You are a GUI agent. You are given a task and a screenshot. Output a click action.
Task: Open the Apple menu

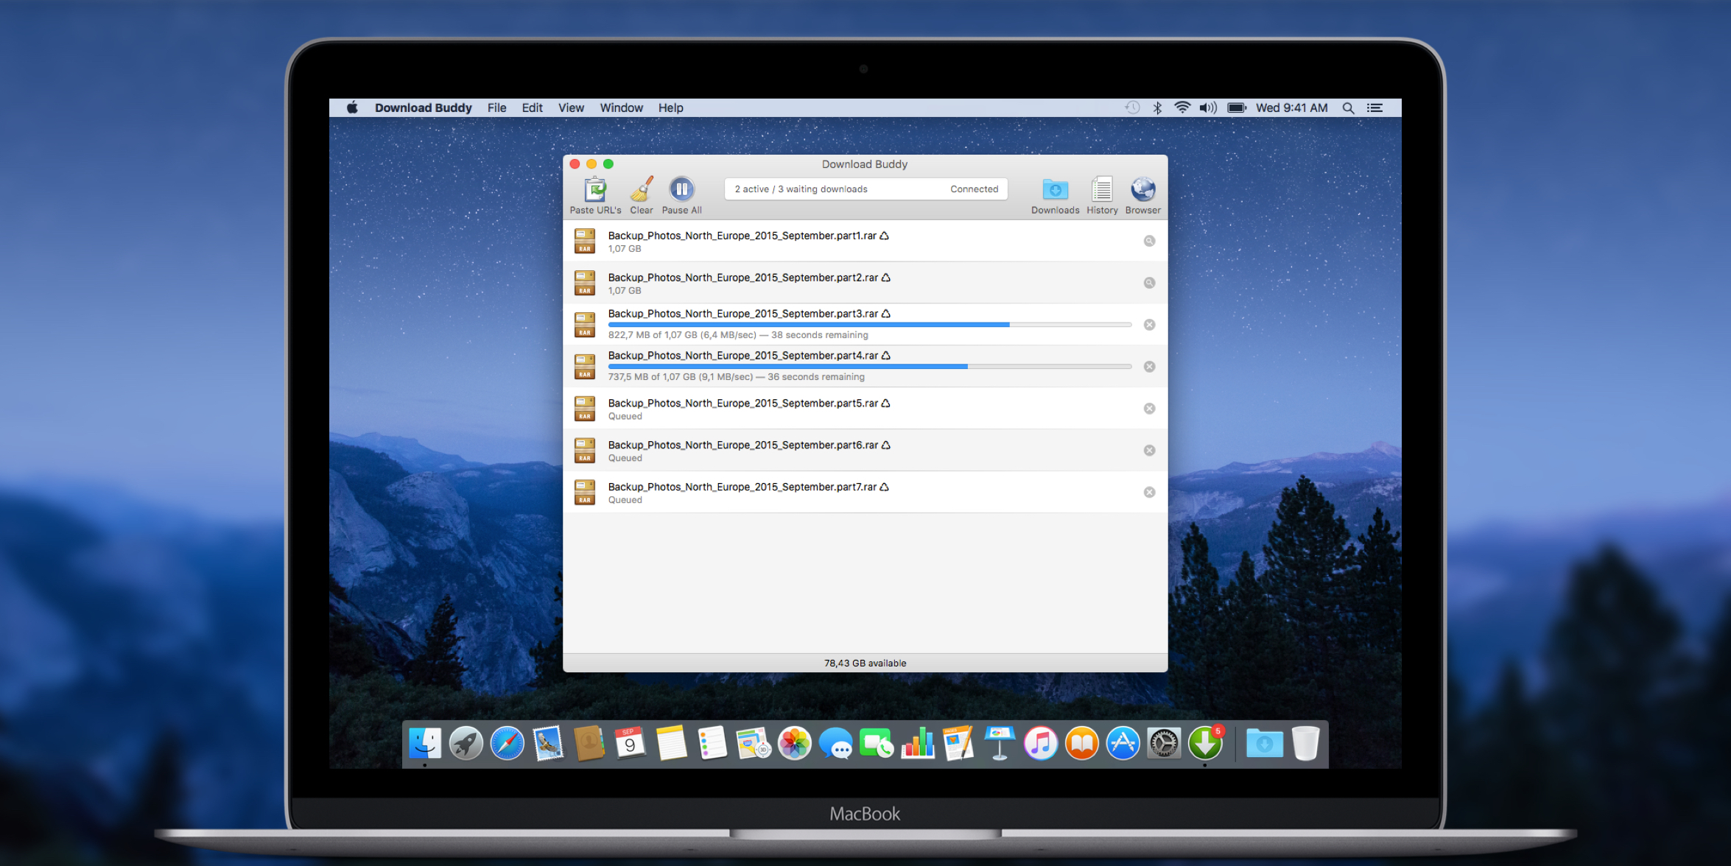(x=352, y=108)
